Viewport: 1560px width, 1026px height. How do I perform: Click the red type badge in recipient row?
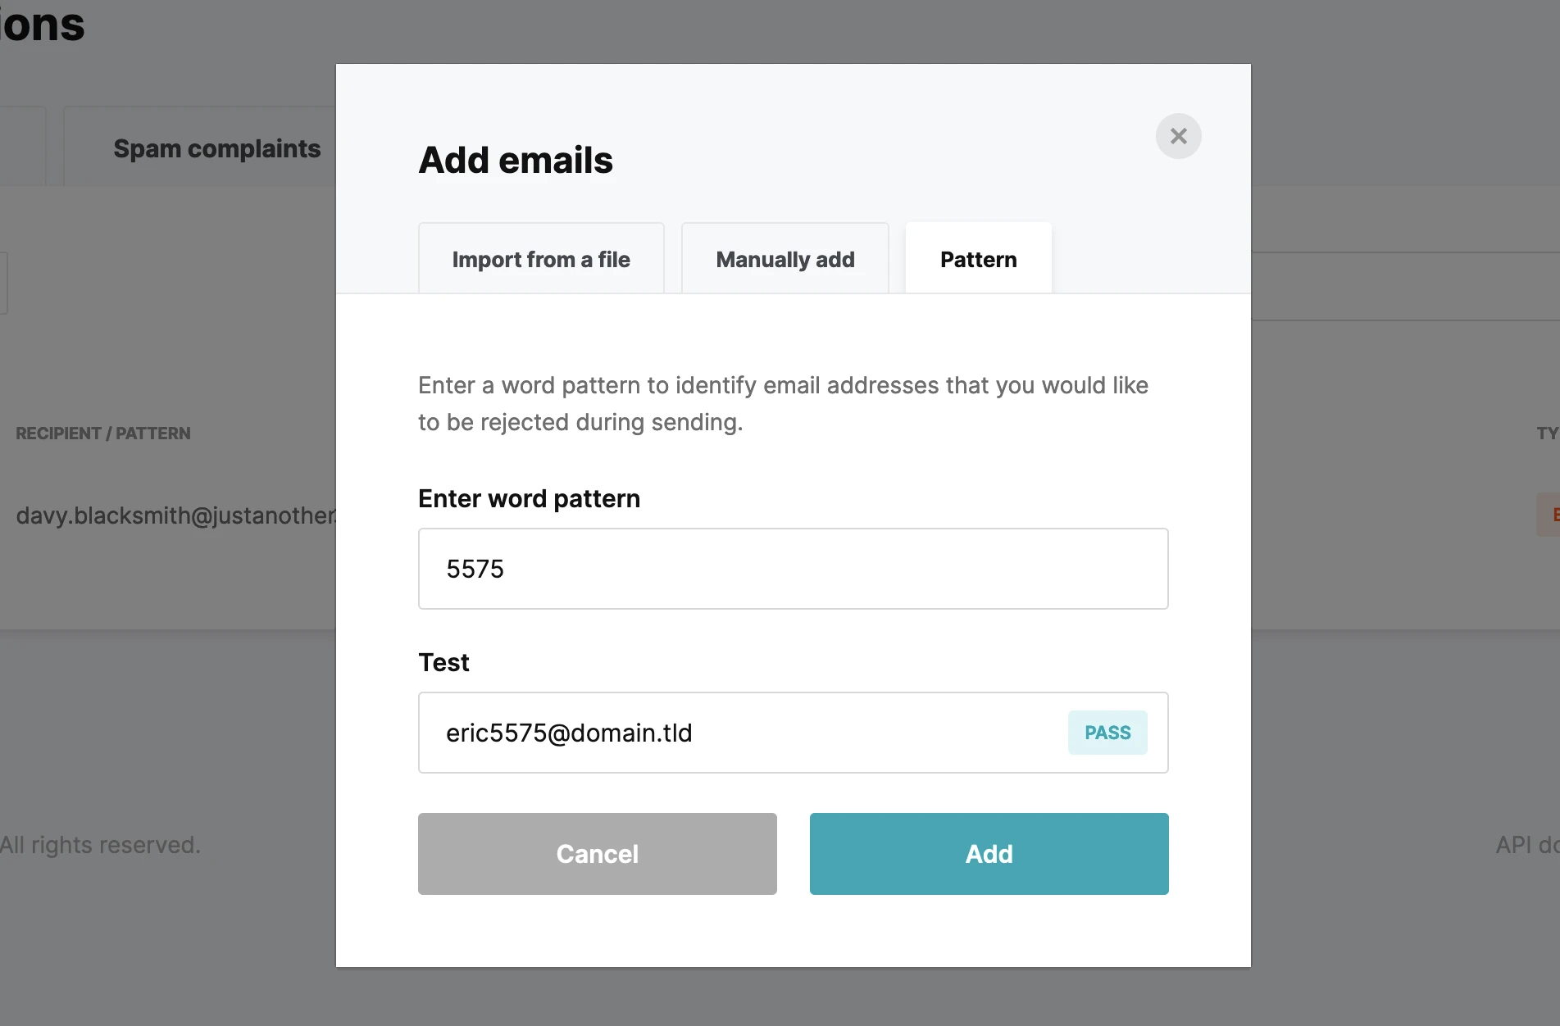[1549, 515]
